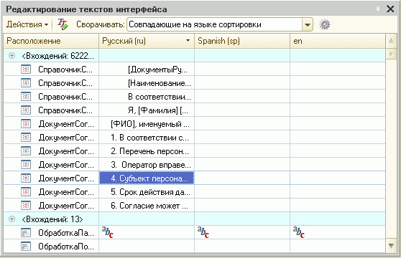
Task: Click template icon in 2. Перечень персон... row
Action: pos(26,151)
